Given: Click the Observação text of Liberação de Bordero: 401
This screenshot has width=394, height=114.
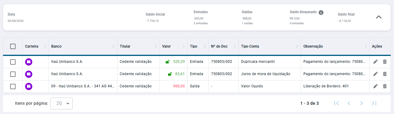Looking at the screenshot, I should tap(326, 86).
